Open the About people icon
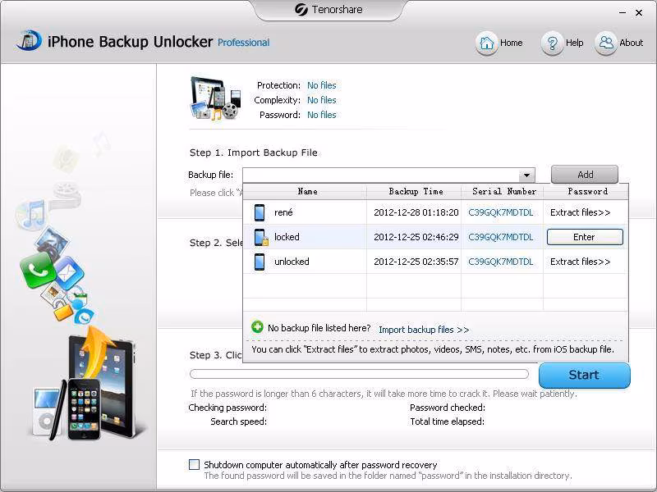 [x=605, y=43]
